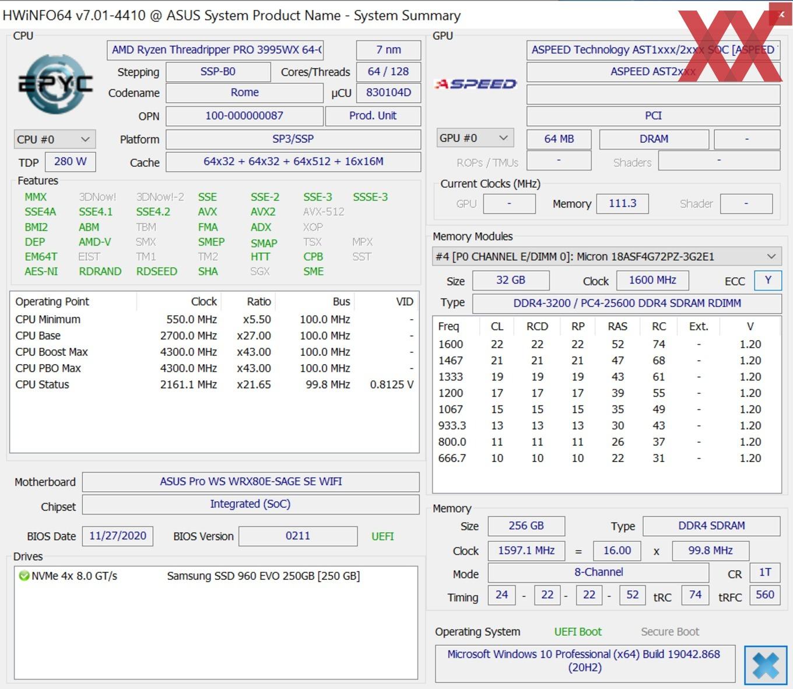
Task: Click the 830104D microcode value
Action: pos(388,93)
